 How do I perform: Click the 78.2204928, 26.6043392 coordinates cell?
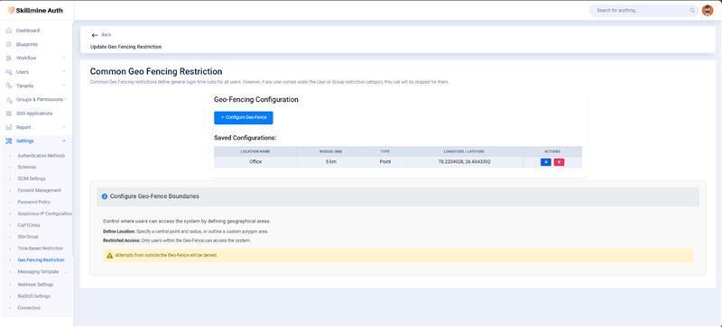click(464, 162)
